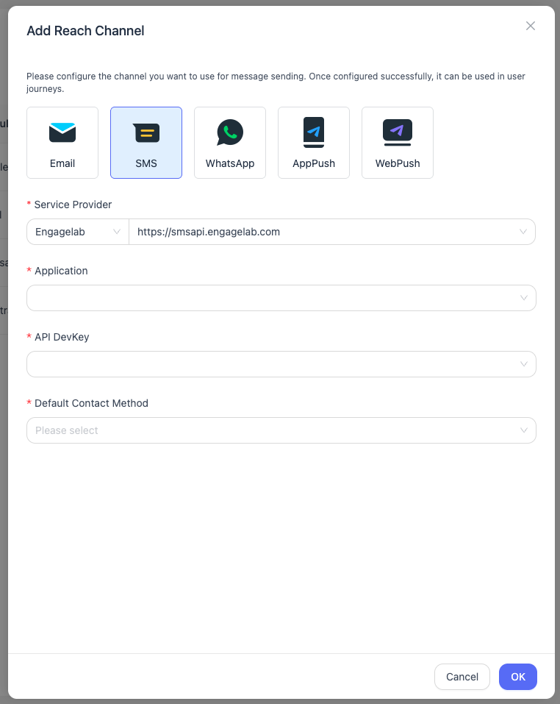
Task: Click the Default Contact Method label
Action: point(91,403)
